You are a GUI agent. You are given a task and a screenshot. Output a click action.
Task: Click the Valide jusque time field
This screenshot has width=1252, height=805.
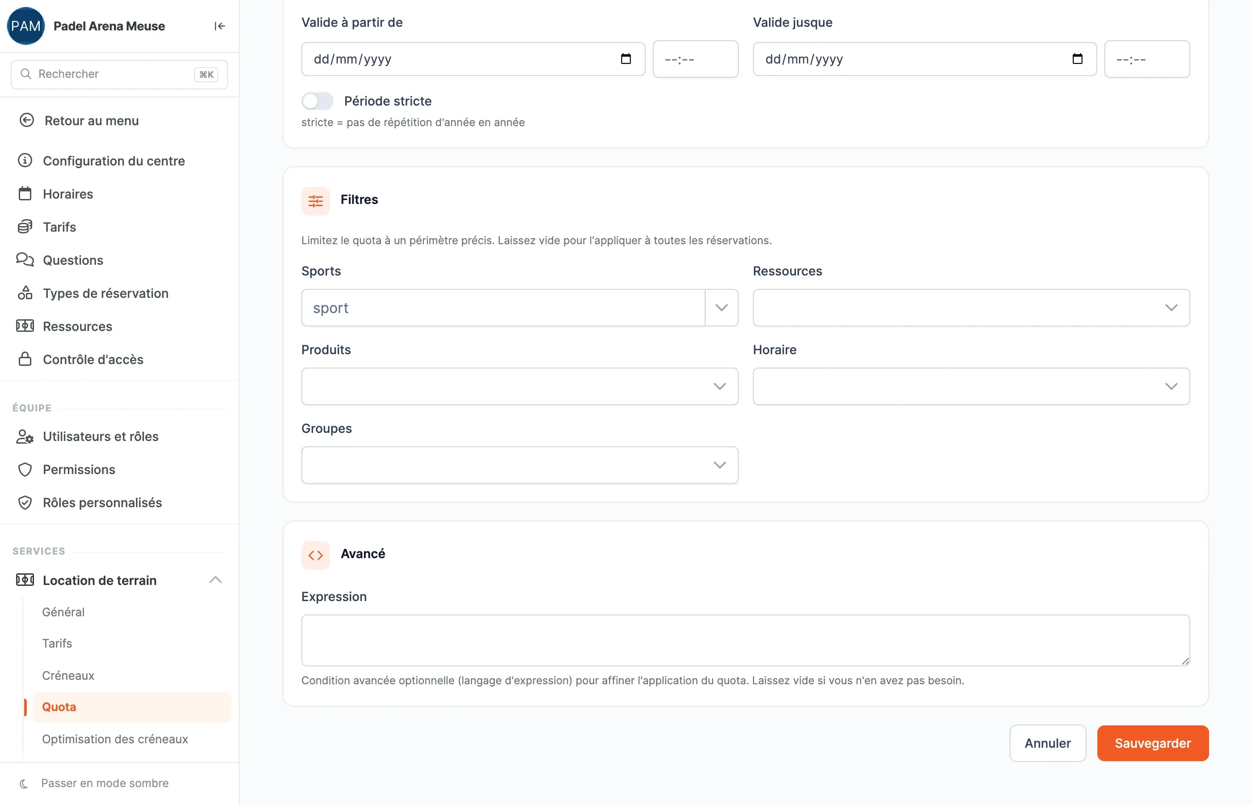(x=1146, y=59)
